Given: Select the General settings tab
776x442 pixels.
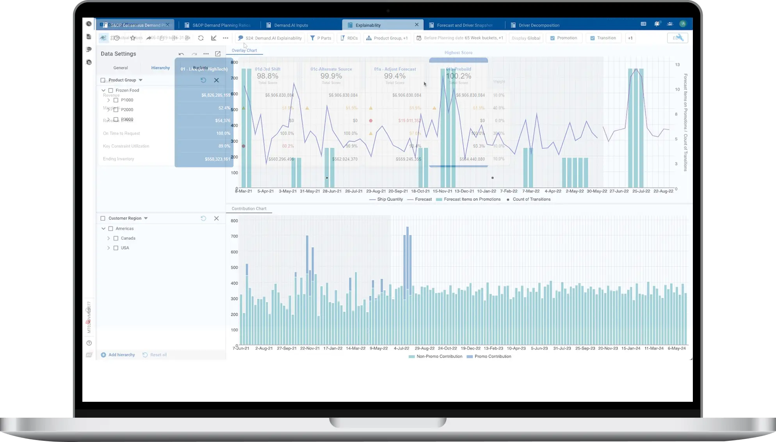Looking at the screenshot, I should click(x=121, y=68).
